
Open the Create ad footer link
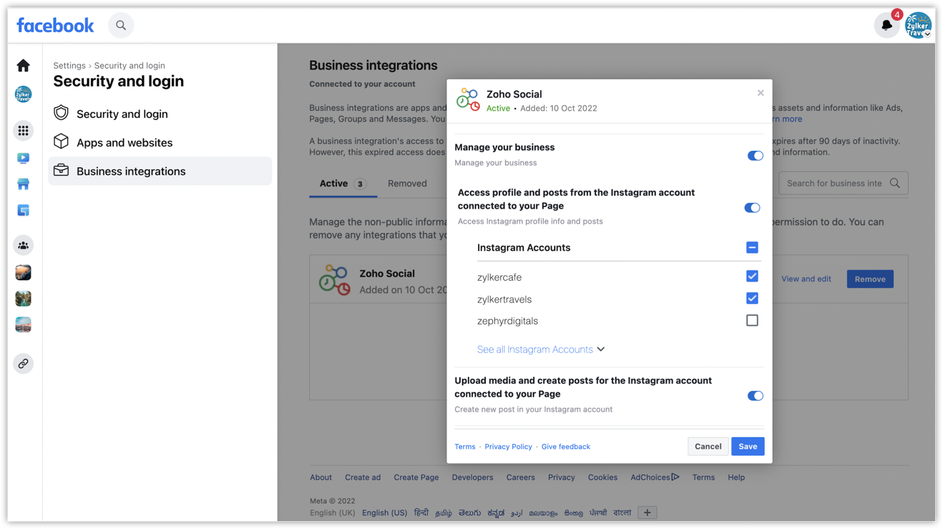click(x=363, y=478)
